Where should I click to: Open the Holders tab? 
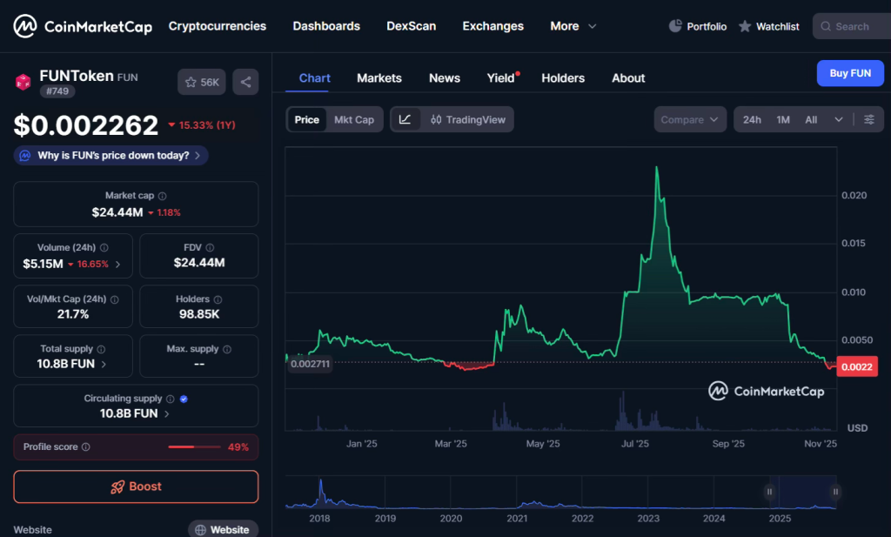tap(563, 77)
